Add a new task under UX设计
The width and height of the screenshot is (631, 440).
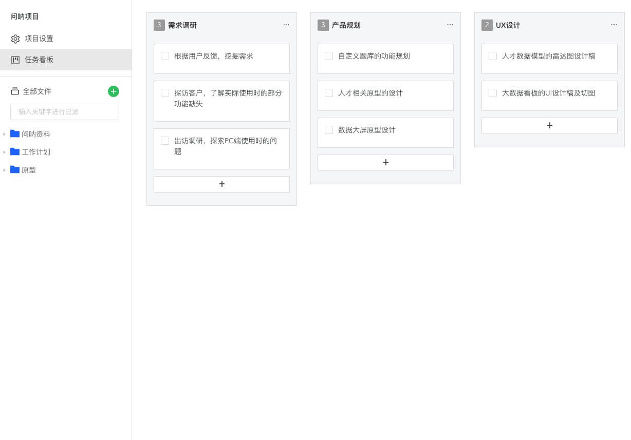pyautogui.click(x=549, y=126)
